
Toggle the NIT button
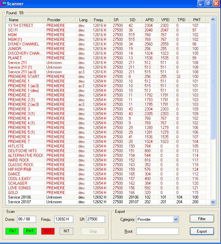(x=66, y=231)
